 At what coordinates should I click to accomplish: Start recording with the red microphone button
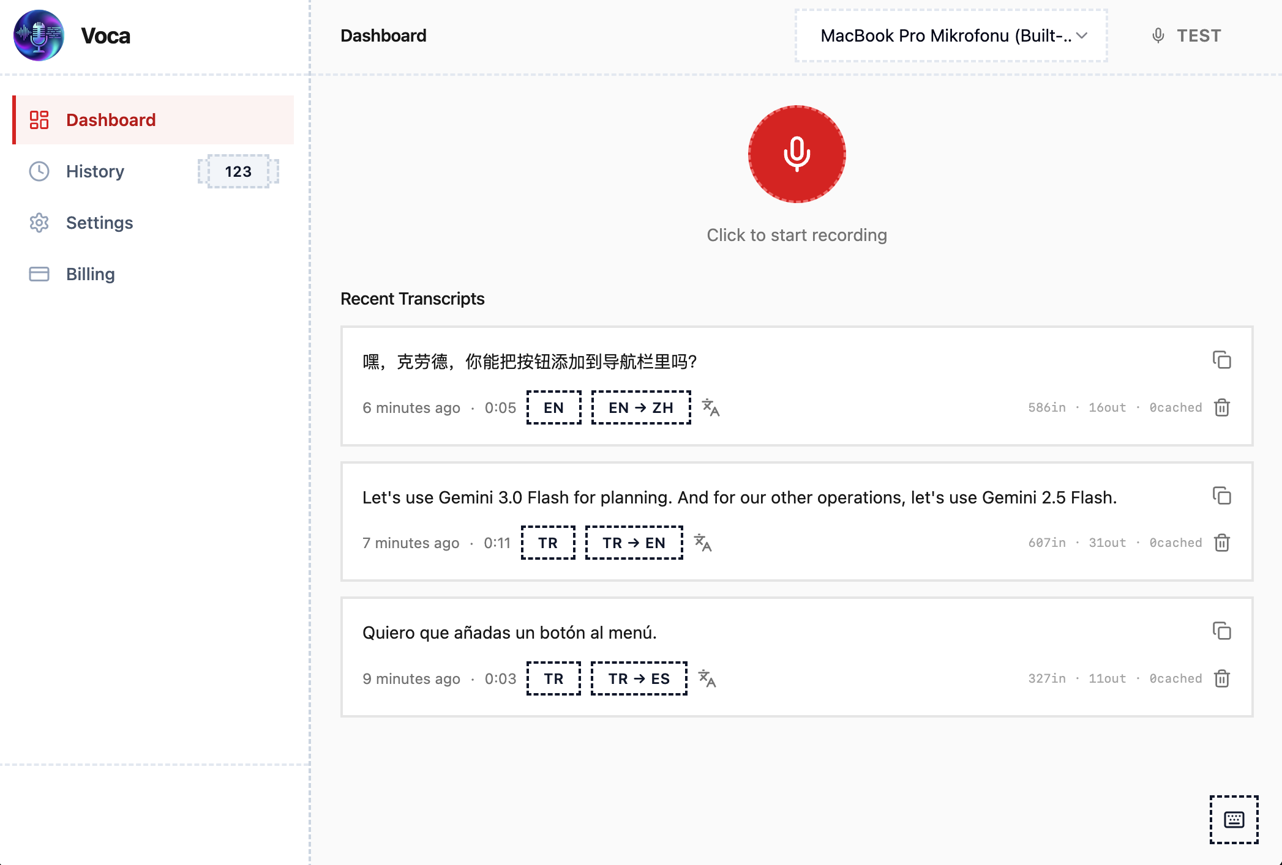[797, 154]
